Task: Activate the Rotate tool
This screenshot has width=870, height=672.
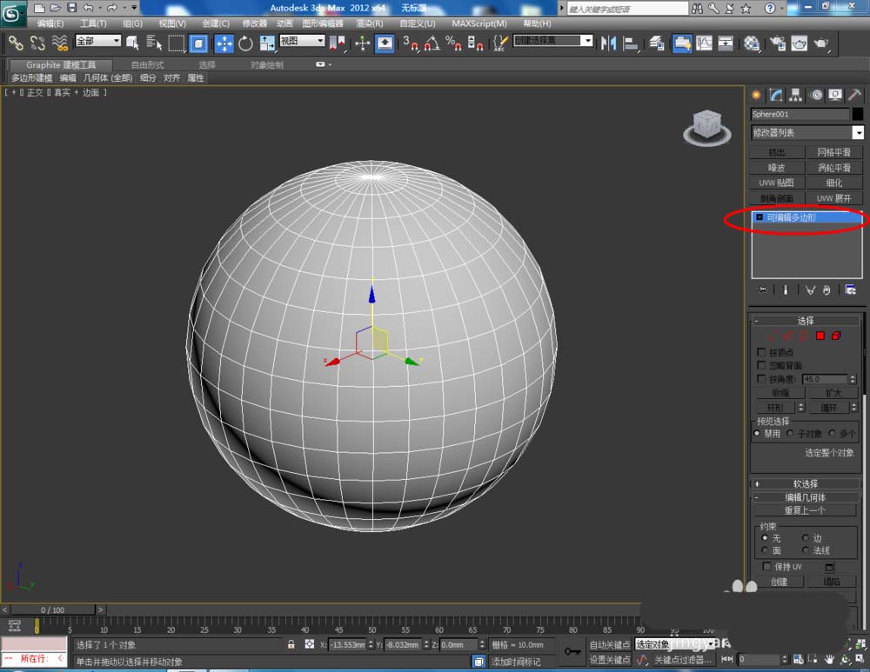Action: 245,43
